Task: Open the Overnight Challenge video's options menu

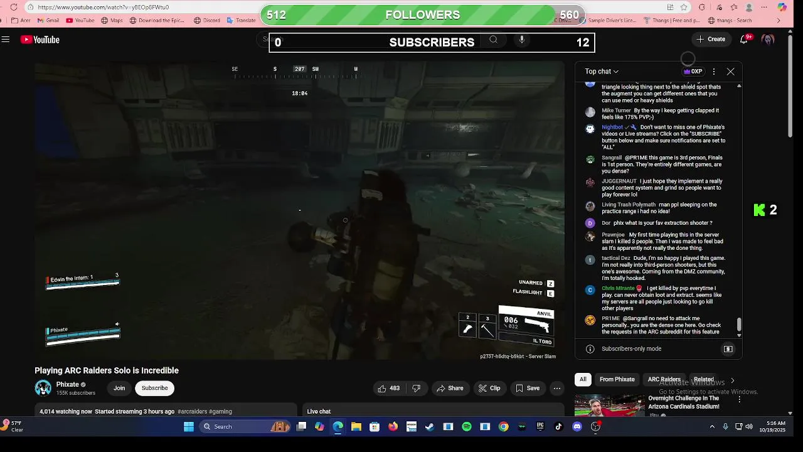Action: [739, 399]
